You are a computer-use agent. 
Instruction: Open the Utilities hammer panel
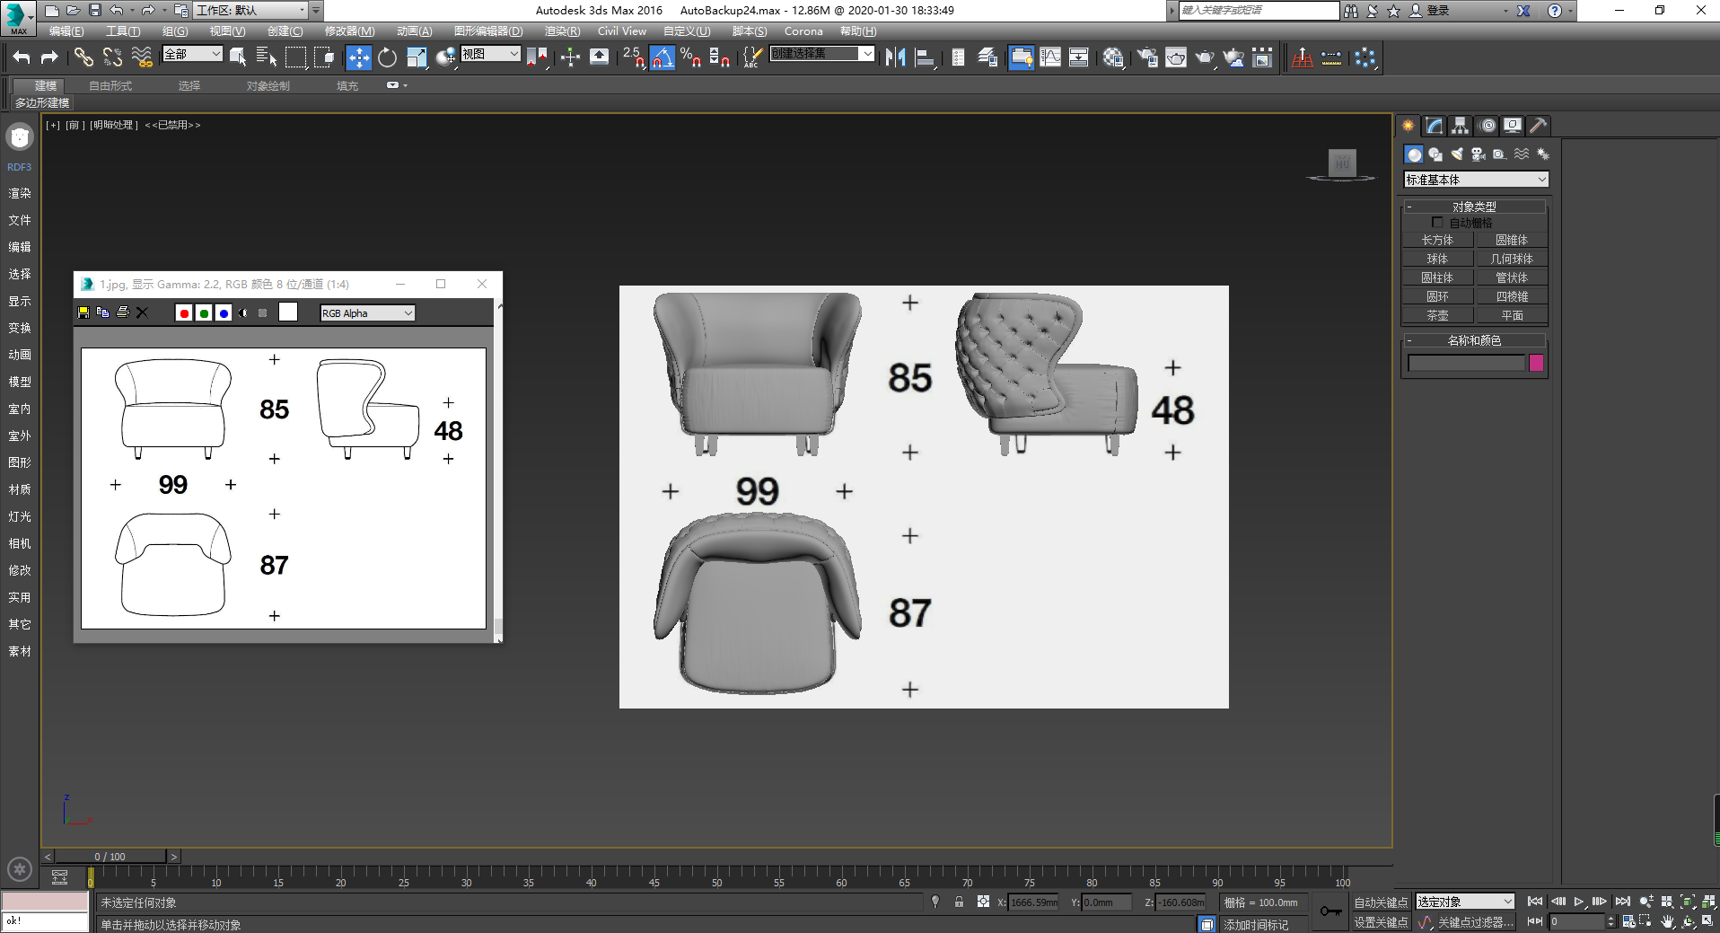[x=1538, y=126]
